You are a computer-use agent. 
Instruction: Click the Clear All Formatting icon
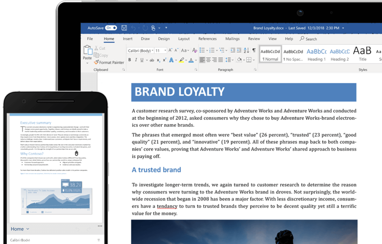194,50
